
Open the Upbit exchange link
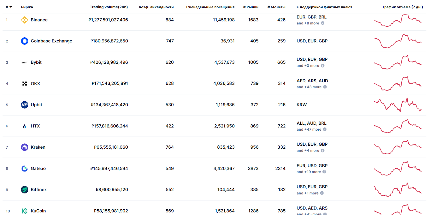click(36, 105)
